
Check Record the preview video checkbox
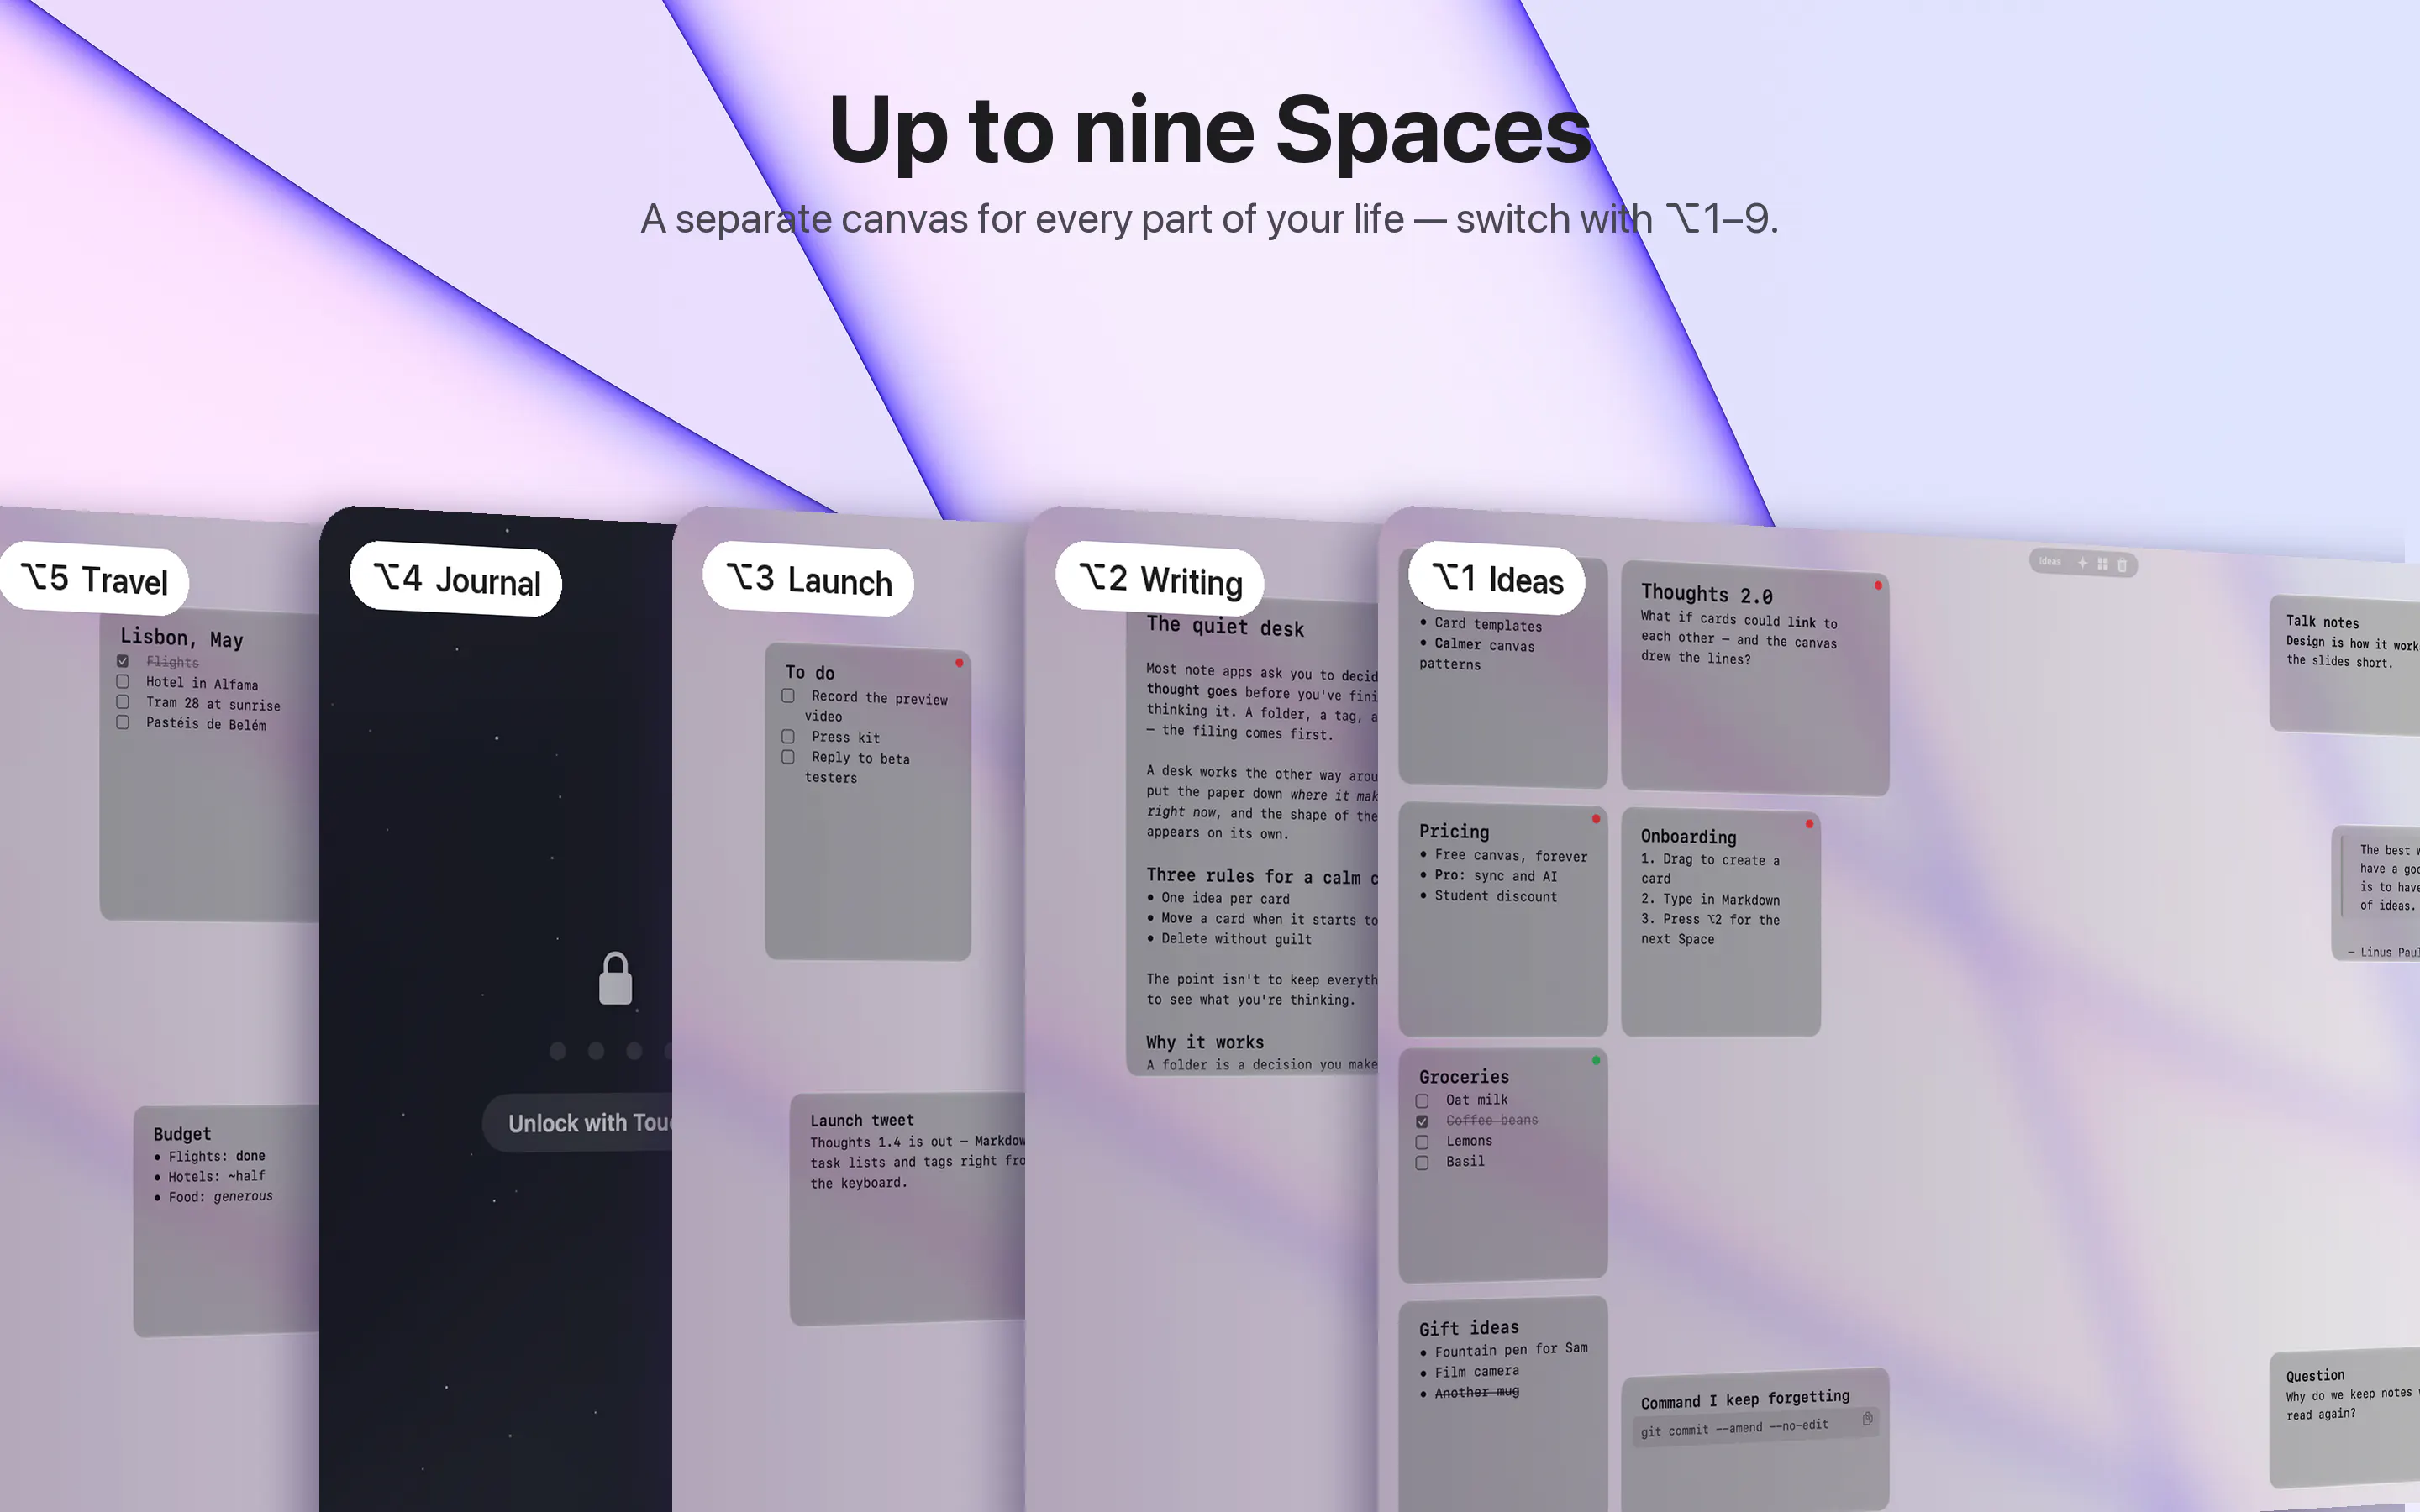point(788,696)
